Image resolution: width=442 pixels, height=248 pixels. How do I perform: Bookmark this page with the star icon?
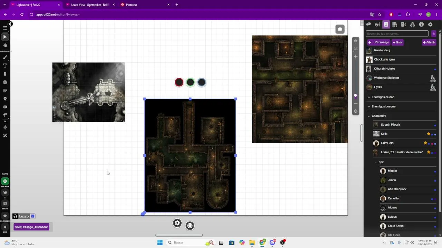pyautogui.click(x=379, y=14)
